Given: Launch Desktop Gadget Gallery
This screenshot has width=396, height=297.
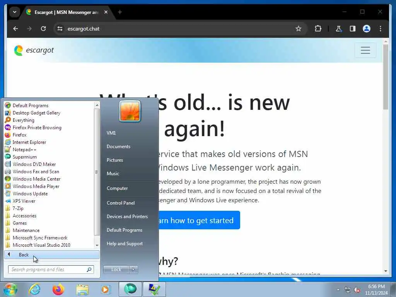Looking at the screenshot, I should 36,113.
